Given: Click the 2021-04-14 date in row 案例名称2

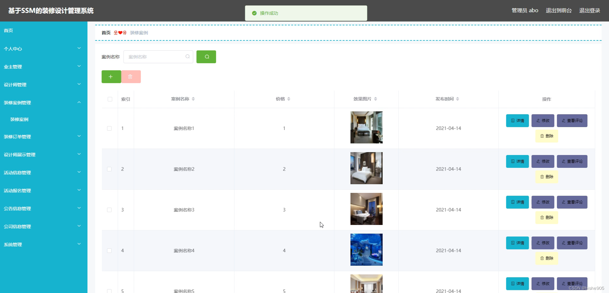Looking at the screenshot, I should (448, 169).
